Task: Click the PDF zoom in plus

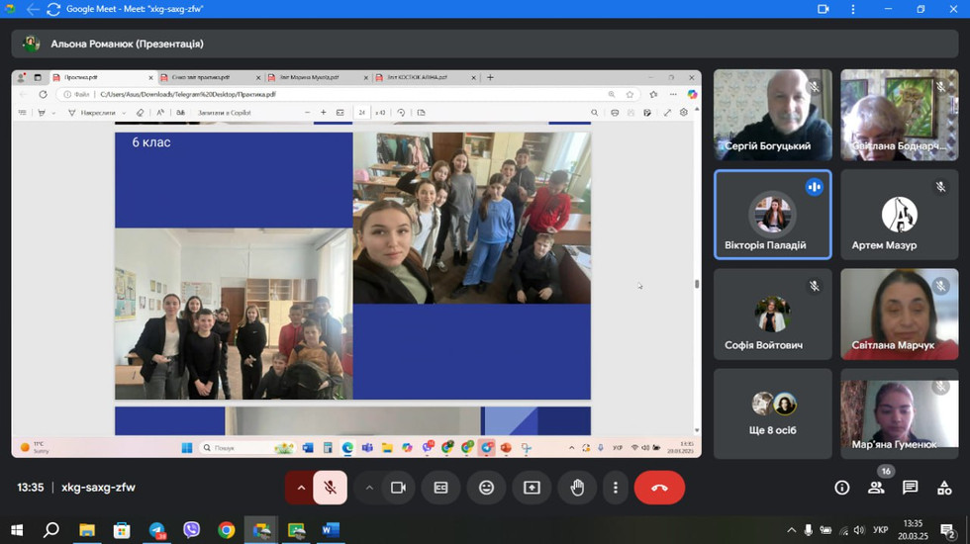Action: [x=323, y=113]
